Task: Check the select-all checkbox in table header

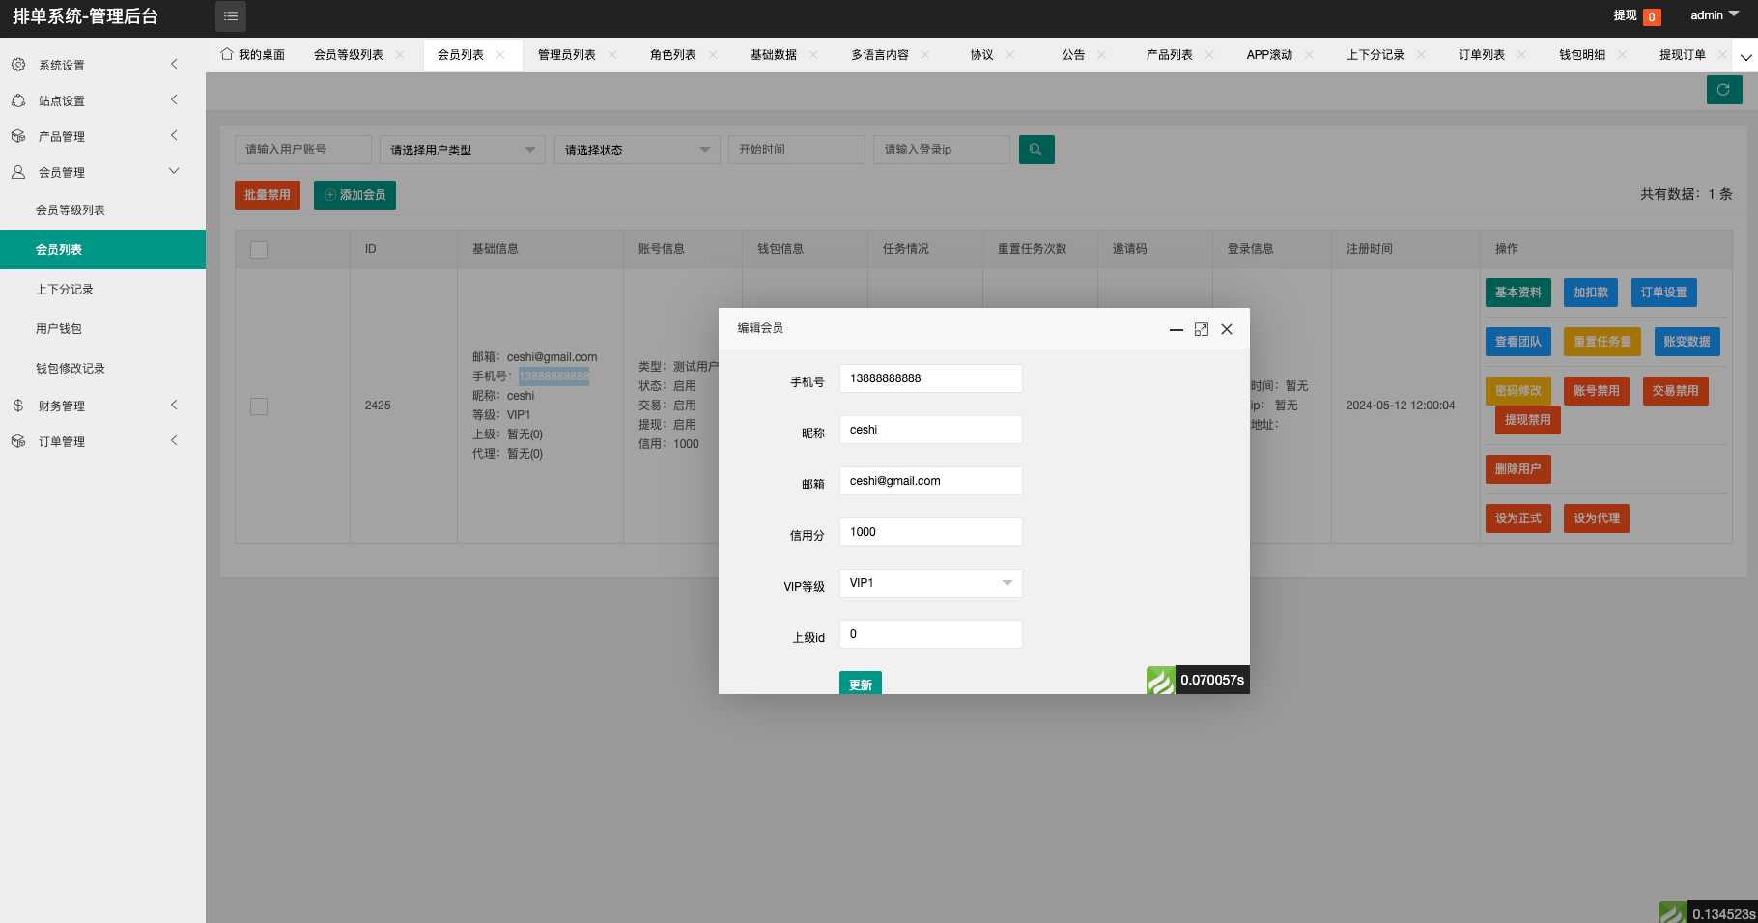Action: coord(259,250)
